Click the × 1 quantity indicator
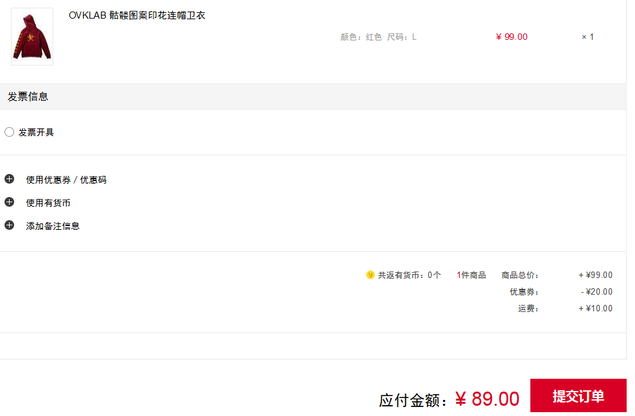The height and width of the screenshot is (416, 635). [x=587, y=37]
